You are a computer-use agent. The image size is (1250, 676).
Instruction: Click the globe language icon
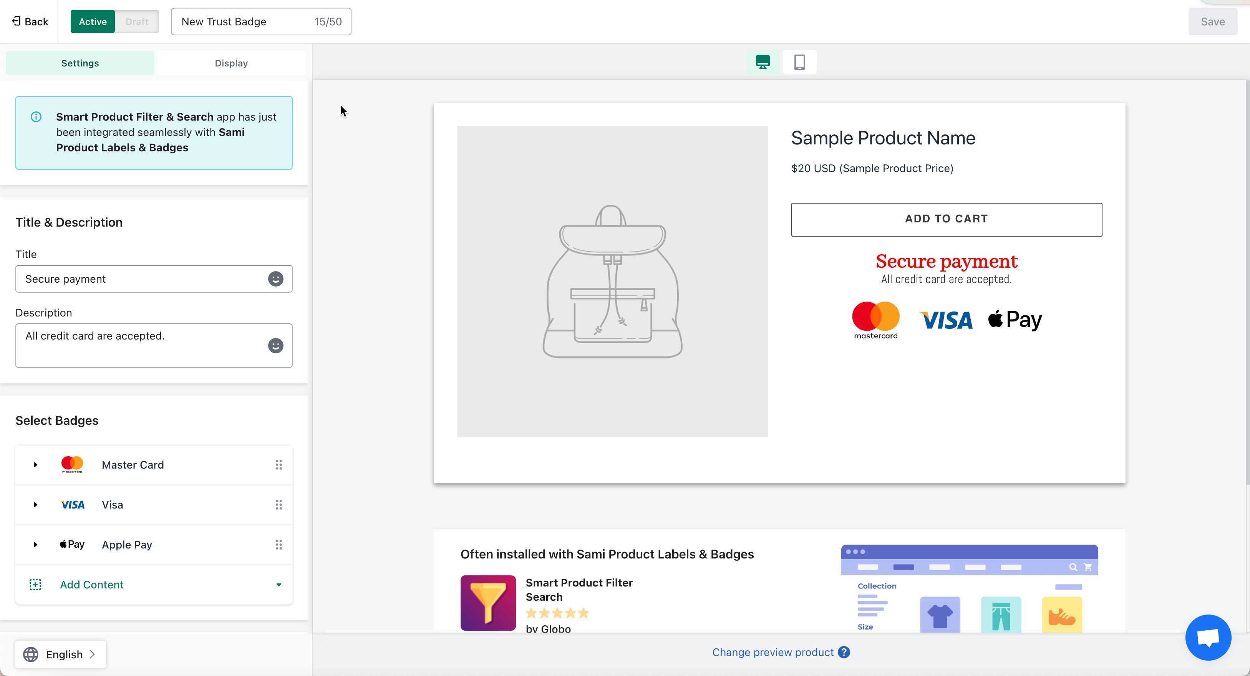point(31,654)
